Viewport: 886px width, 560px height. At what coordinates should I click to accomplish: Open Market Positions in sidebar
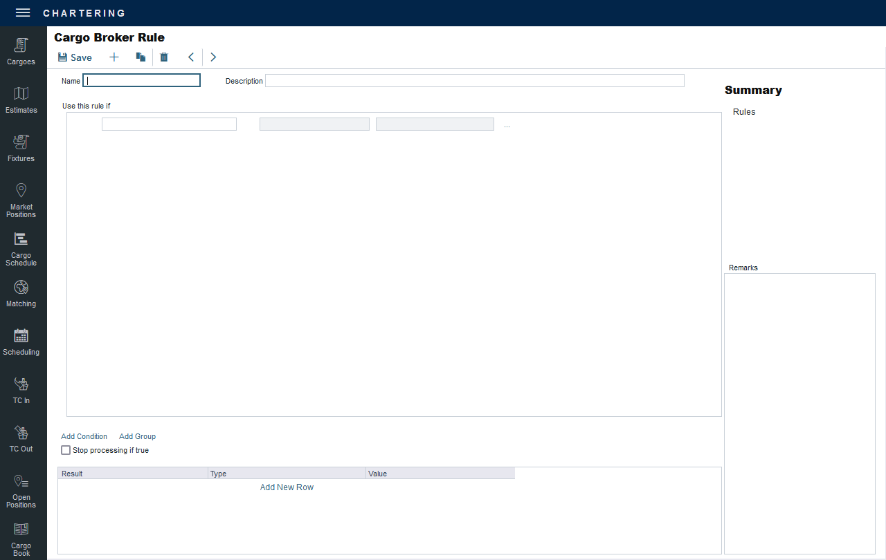tap(21, 200)
